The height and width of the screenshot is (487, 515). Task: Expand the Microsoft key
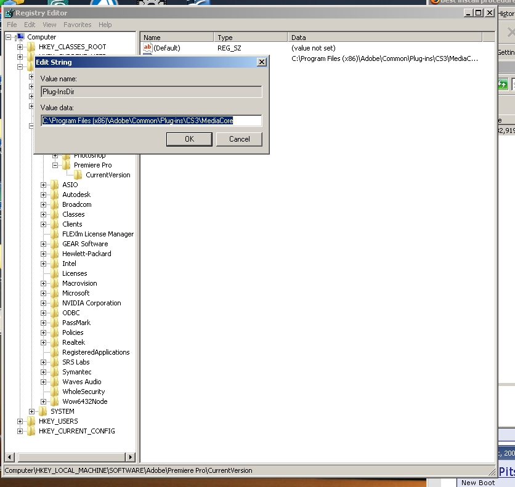[43, 293]
